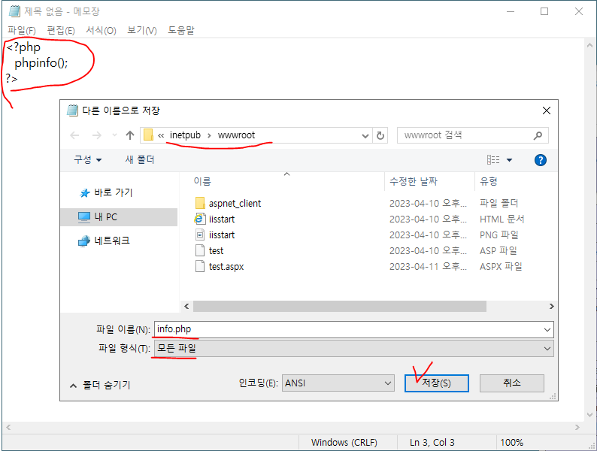Select the iisstart HTML document icon

coord(200,219)
